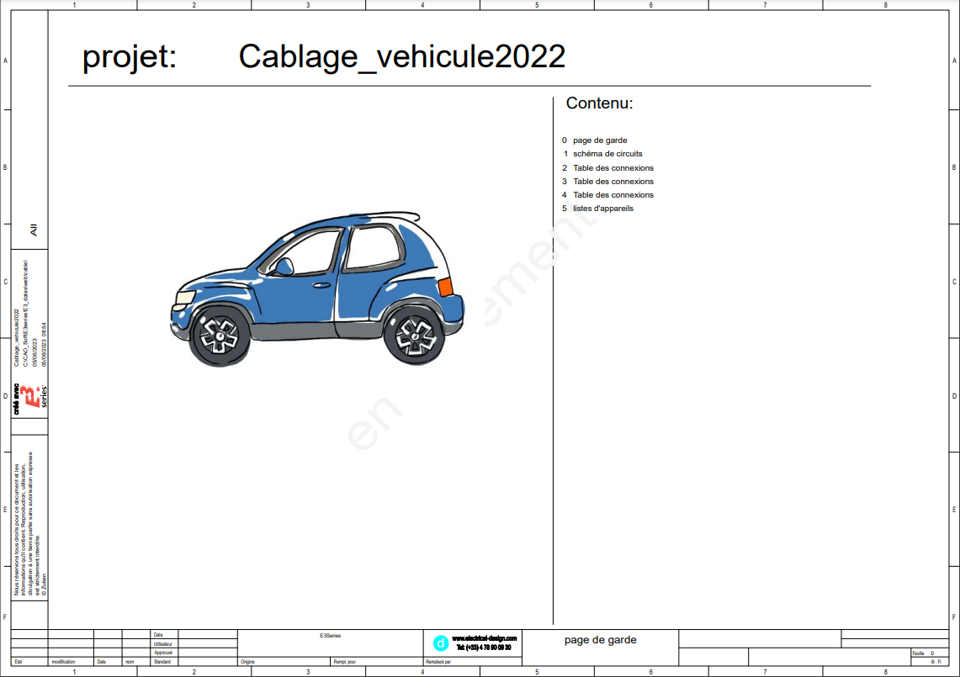Image resolution: width=960 pixels, height=677 pixels.
Task: Click the 'Etat' column label
Action: [x=19, y=662]
